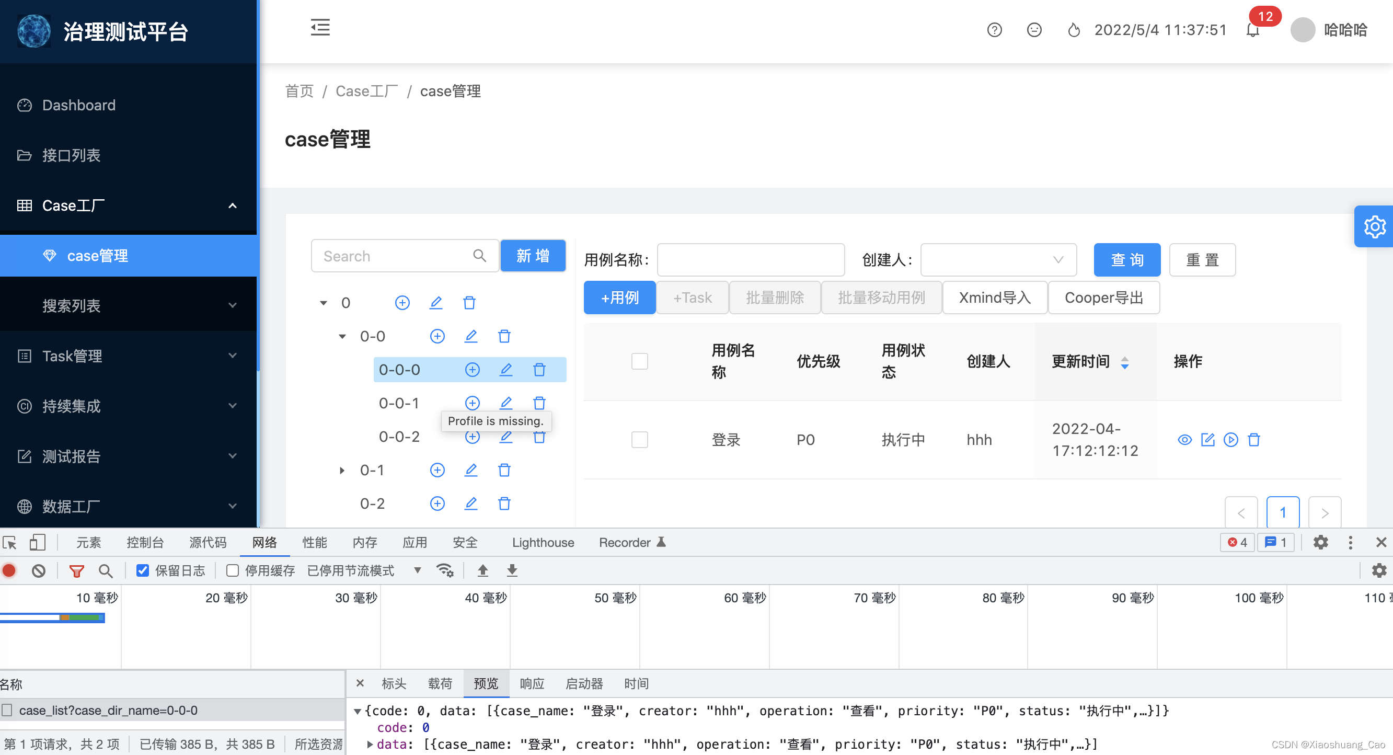Click the help question mark icon
Image resolution: width=1393 pixels, height=755 pixels.
pos(994,30)
